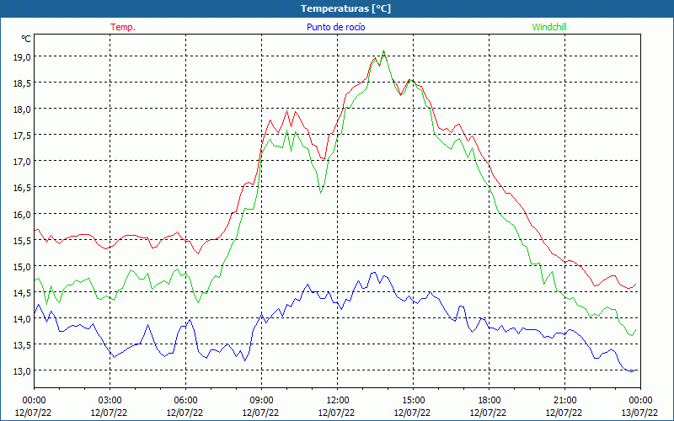The width and height of the screenshot is (674, 421).
Task: Click the 14,5 y-axis value
Action: (x=23, y=292)
